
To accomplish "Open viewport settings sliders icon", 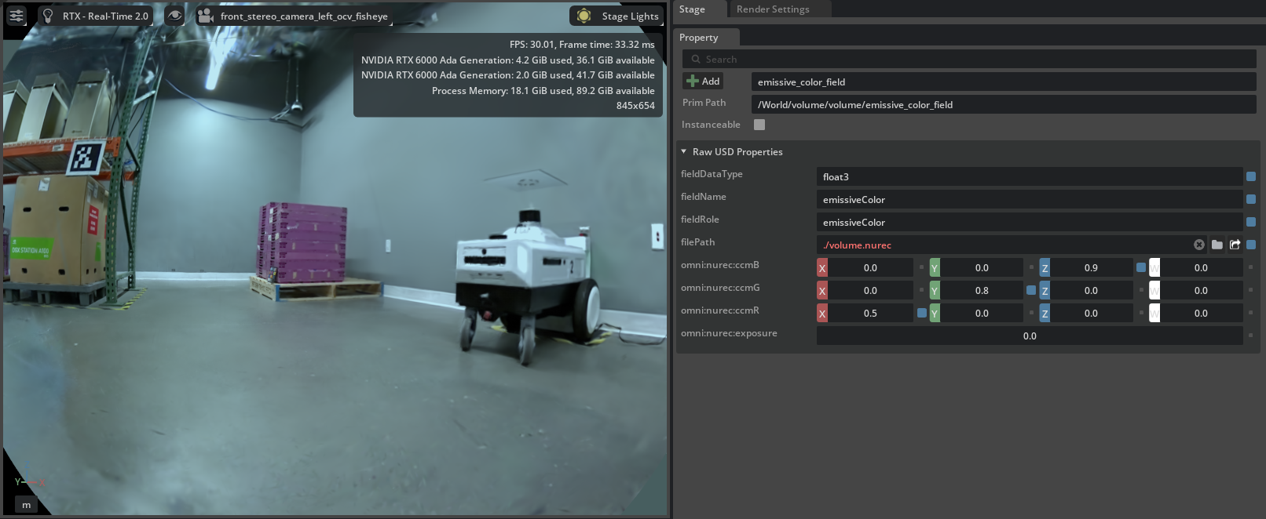I will [16, 16].
